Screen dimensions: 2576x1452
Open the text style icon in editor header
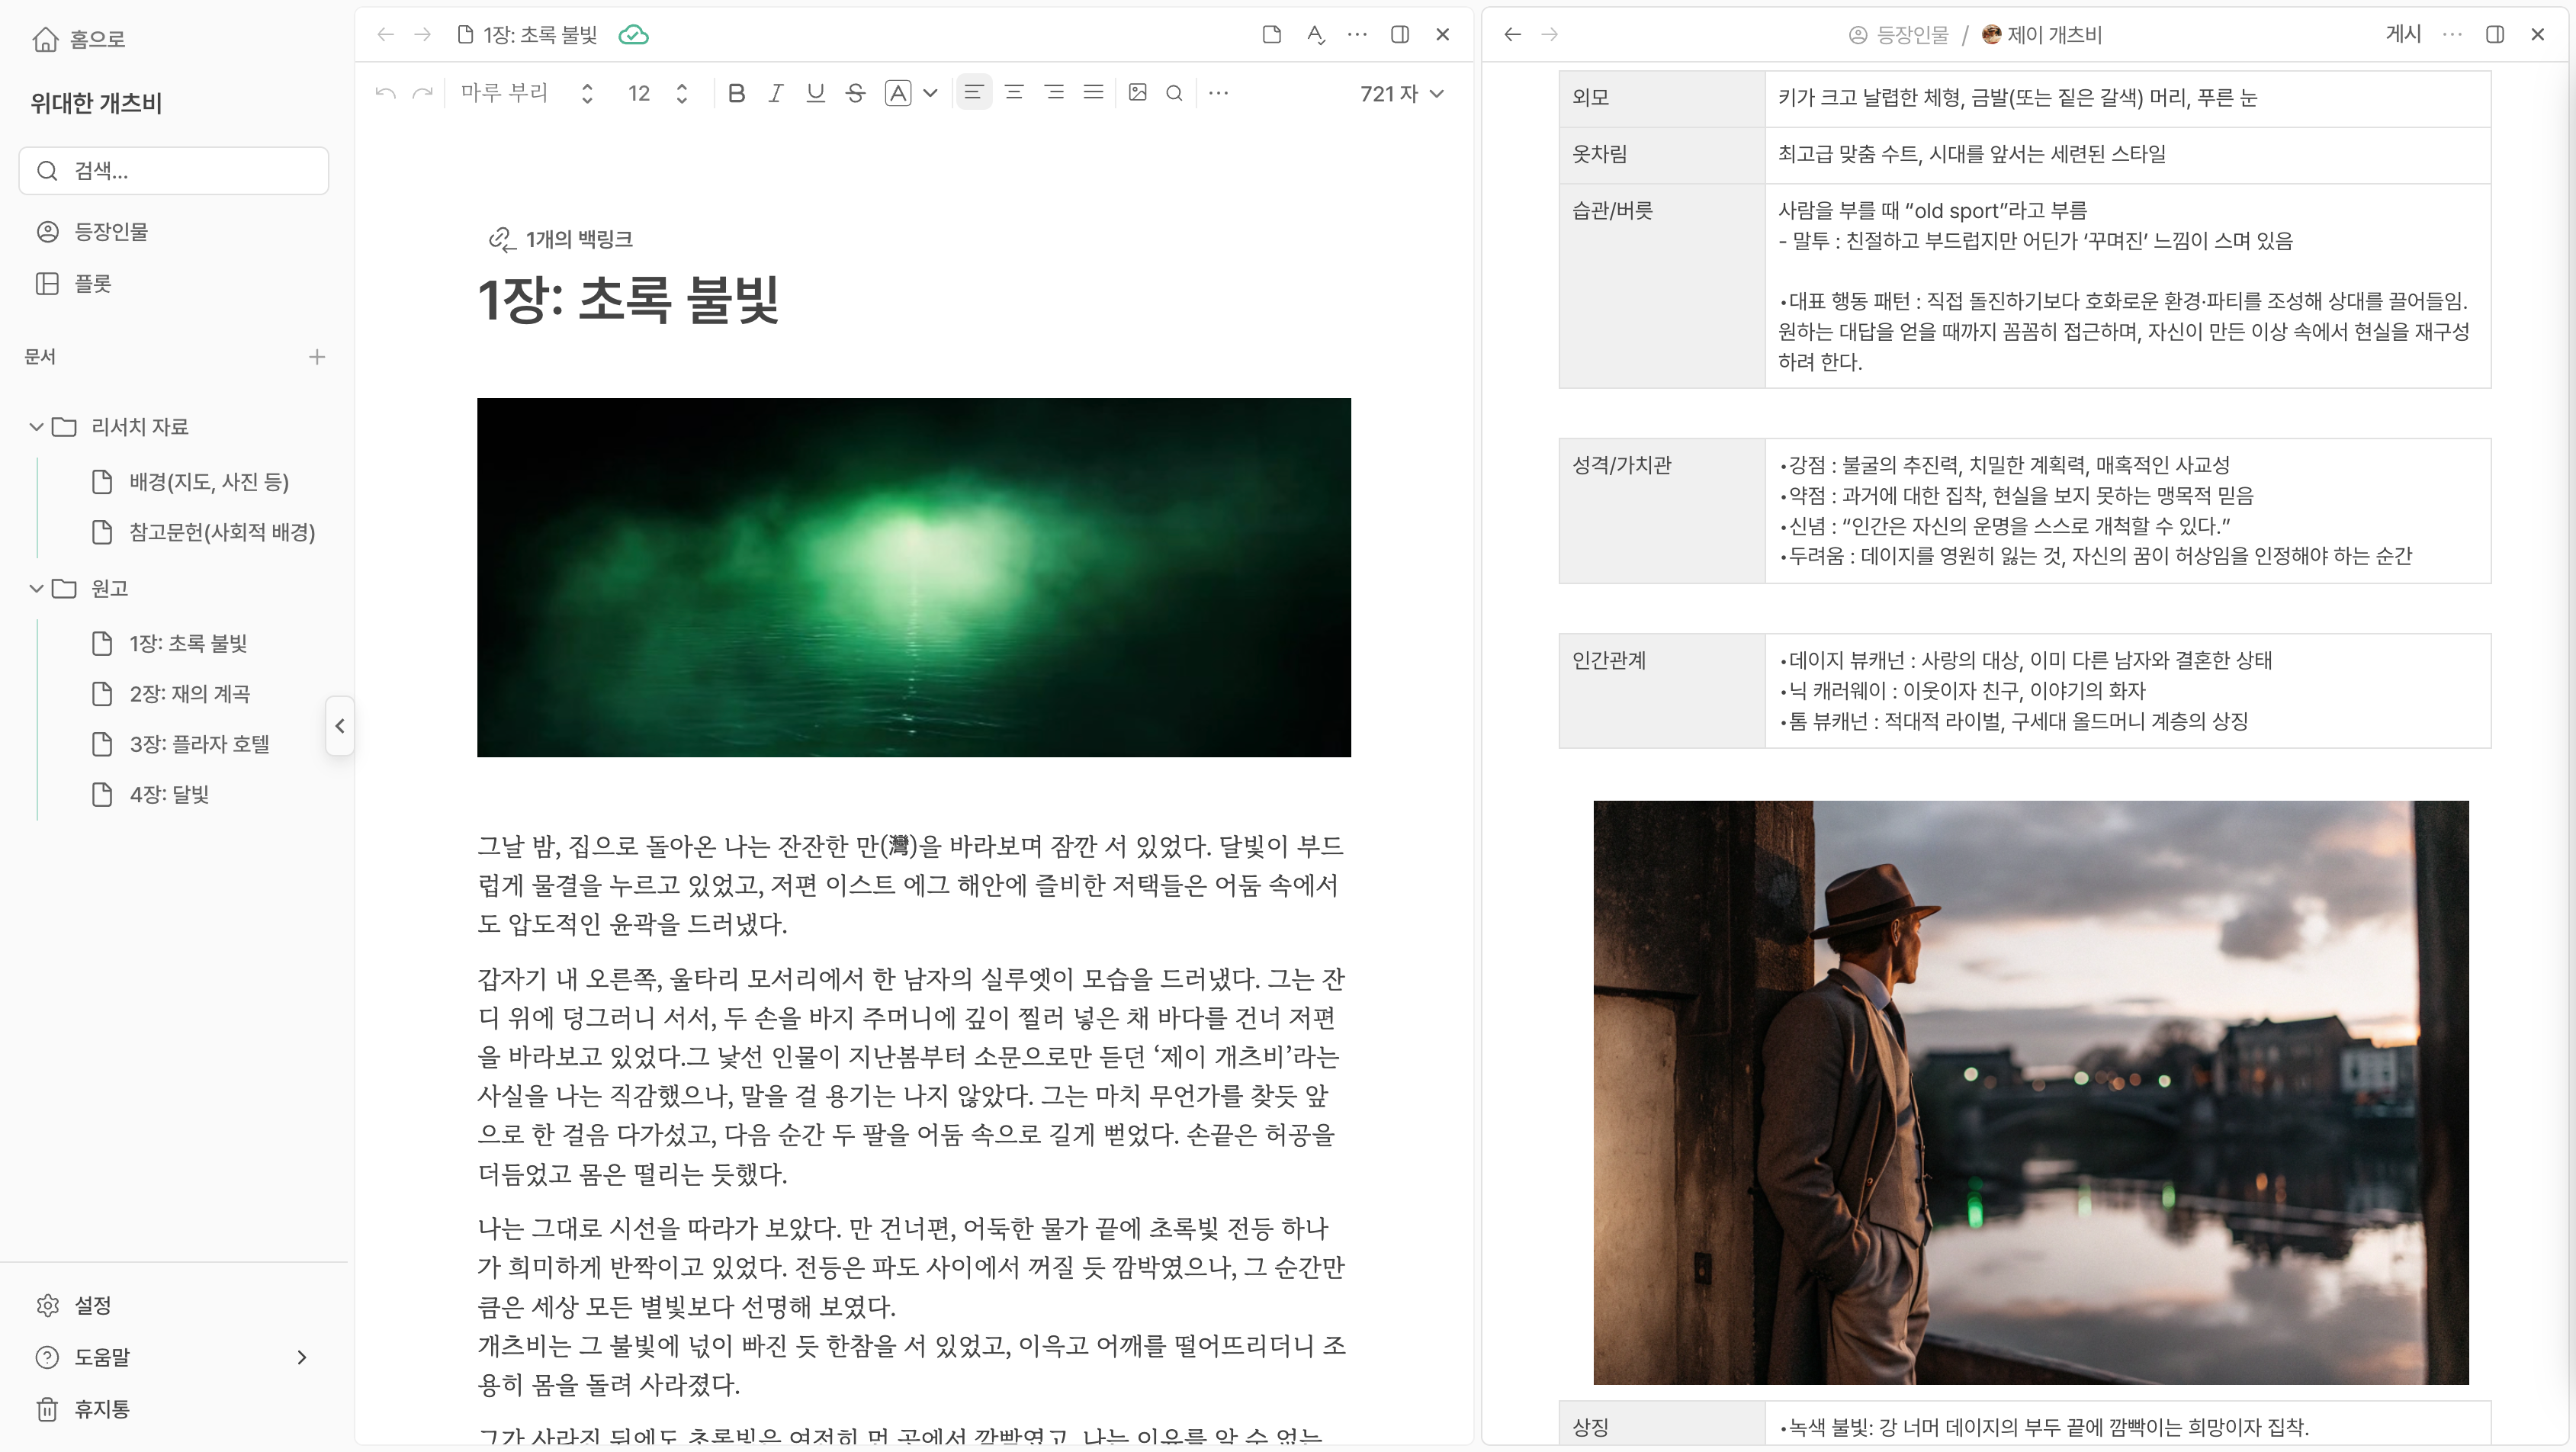click(1316, 35)
